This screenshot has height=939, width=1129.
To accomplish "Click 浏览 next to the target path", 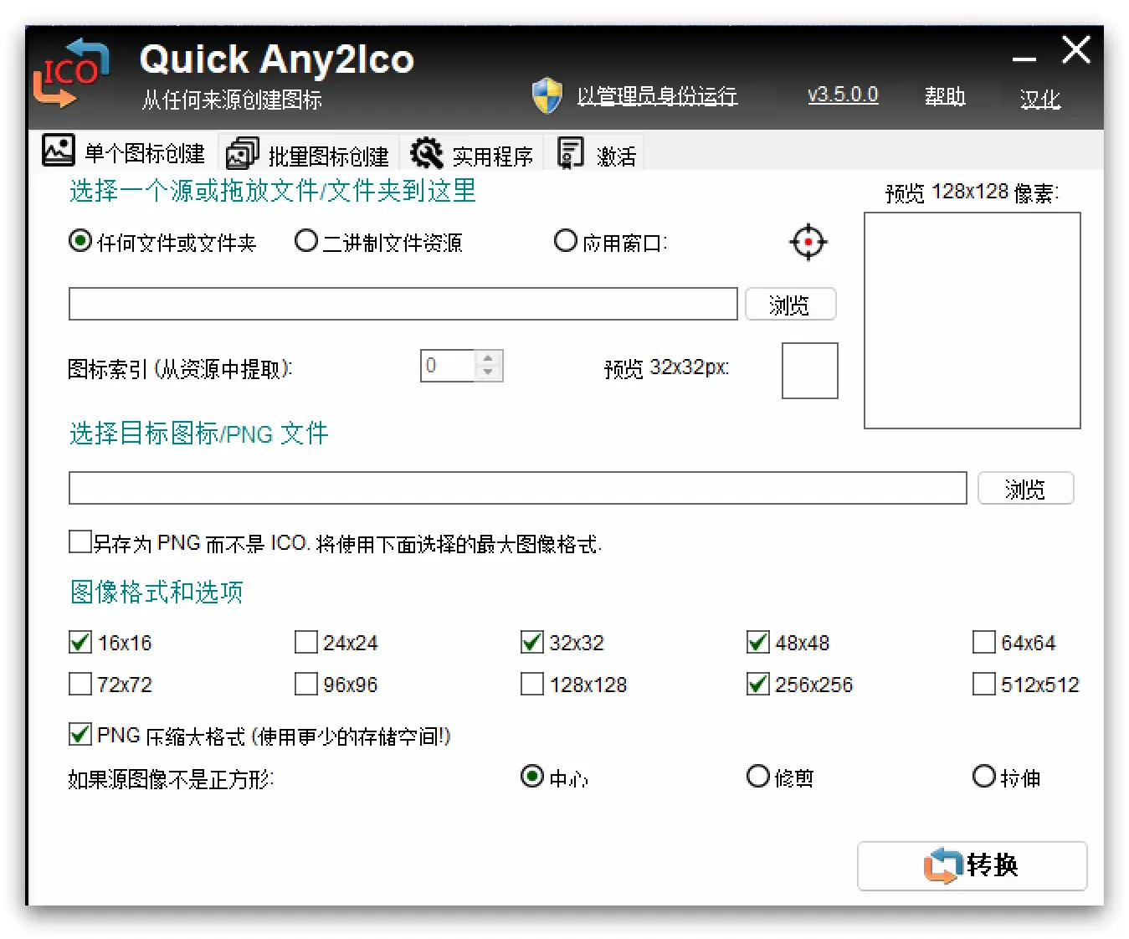I will (1026, 488).
